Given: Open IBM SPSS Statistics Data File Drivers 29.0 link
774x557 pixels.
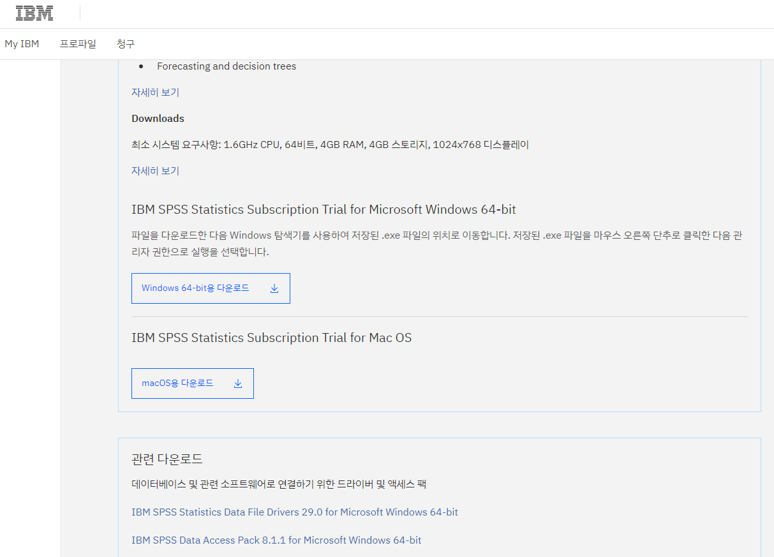Looking at the screenshot, I should pyautogui.click(x=295, y=512).
